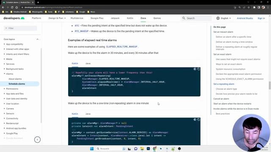Open the Kotlin header menu item

130,18
